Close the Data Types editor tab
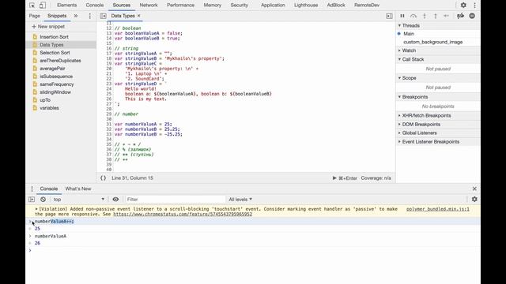506x284 pixels. 139,16
